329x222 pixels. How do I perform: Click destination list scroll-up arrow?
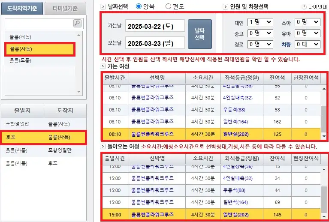coord(78,35)
